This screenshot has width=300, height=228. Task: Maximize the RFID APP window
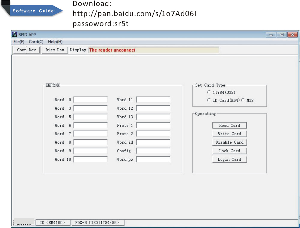[281, 35]
